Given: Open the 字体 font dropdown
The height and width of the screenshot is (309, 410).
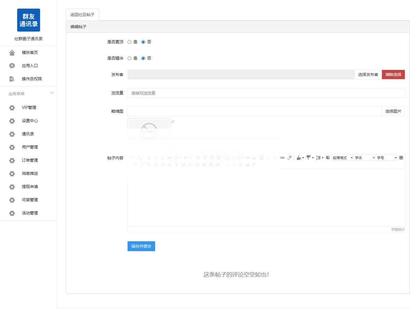Looking at the screenshot, I should (x=364, y=158).
